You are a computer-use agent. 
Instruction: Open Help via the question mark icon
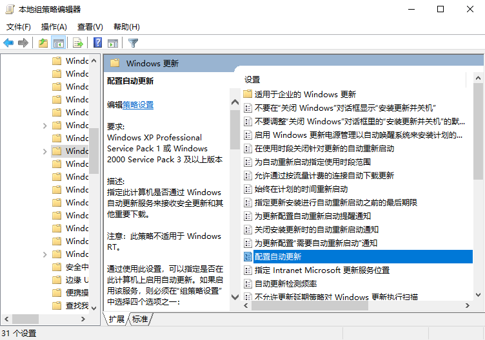98,42
